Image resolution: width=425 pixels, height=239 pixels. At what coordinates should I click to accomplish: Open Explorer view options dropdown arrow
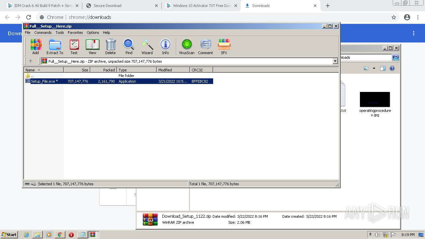pos(374,68)
